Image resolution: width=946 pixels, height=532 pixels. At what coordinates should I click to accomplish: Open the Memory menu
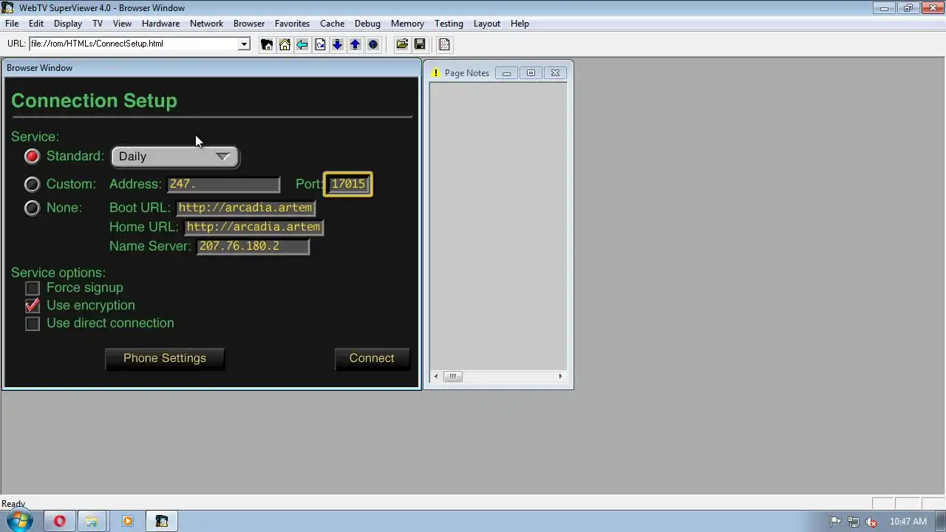pos(407,24)
